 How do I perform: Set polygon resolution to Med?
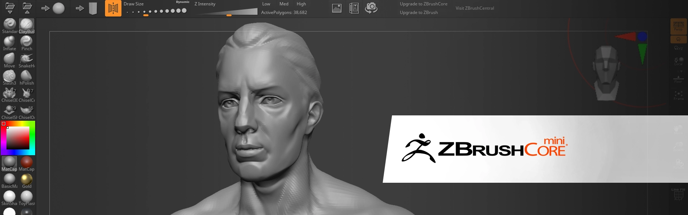point(284,4)
